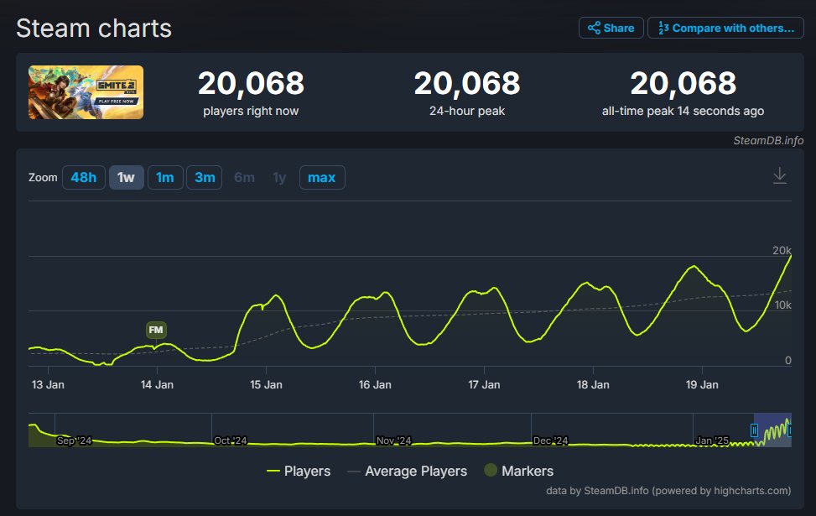816x516 pixels.
Task: Toggle the Average Players series in the legend
Action: [x=407, y=472]
